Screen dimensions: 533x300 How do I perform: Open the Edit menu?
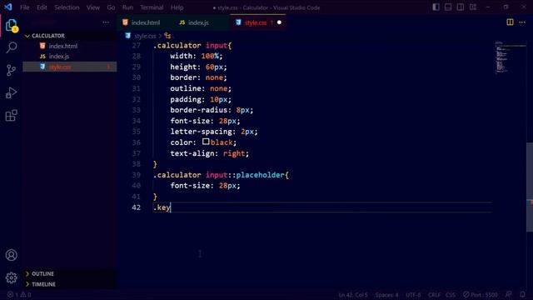coord(42,7)
